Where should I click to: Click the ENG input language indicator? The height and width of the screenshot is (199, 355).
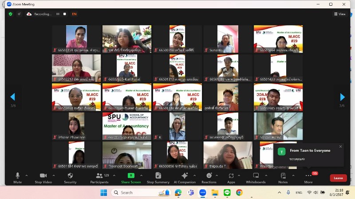[x=299, y=192]
